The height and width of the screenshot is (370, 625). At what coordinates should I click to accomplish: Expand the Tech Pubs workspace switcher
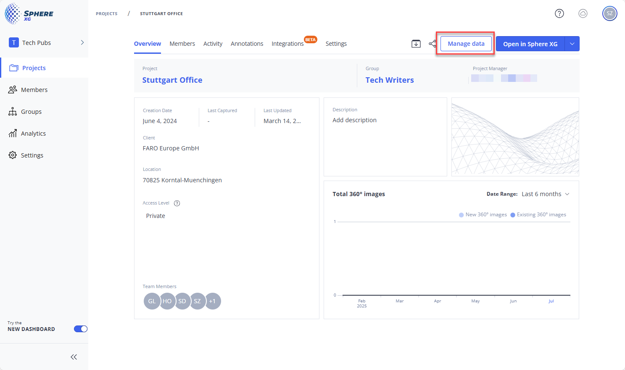82,42
